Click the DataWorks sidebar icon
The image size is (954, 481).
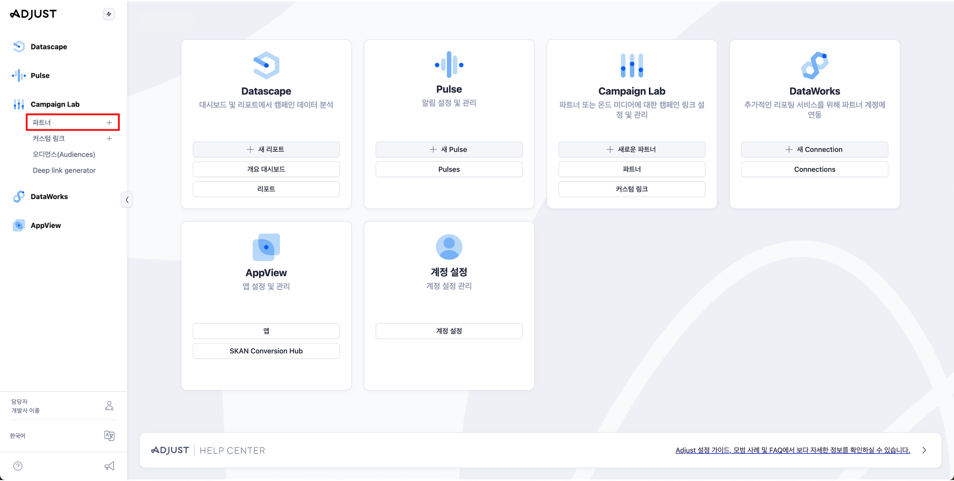point(19,196)
